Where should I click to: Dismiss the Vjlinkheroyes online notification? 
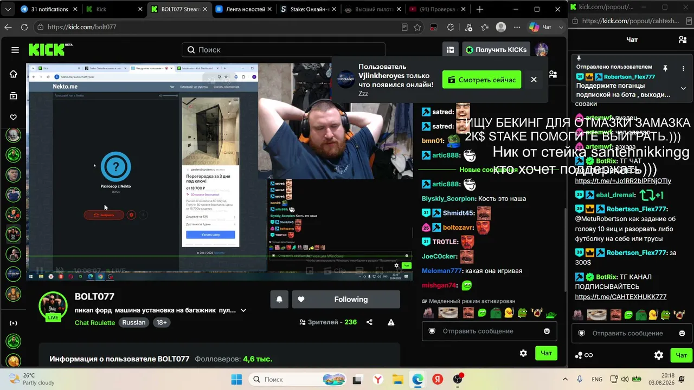(x=534, y=80)
